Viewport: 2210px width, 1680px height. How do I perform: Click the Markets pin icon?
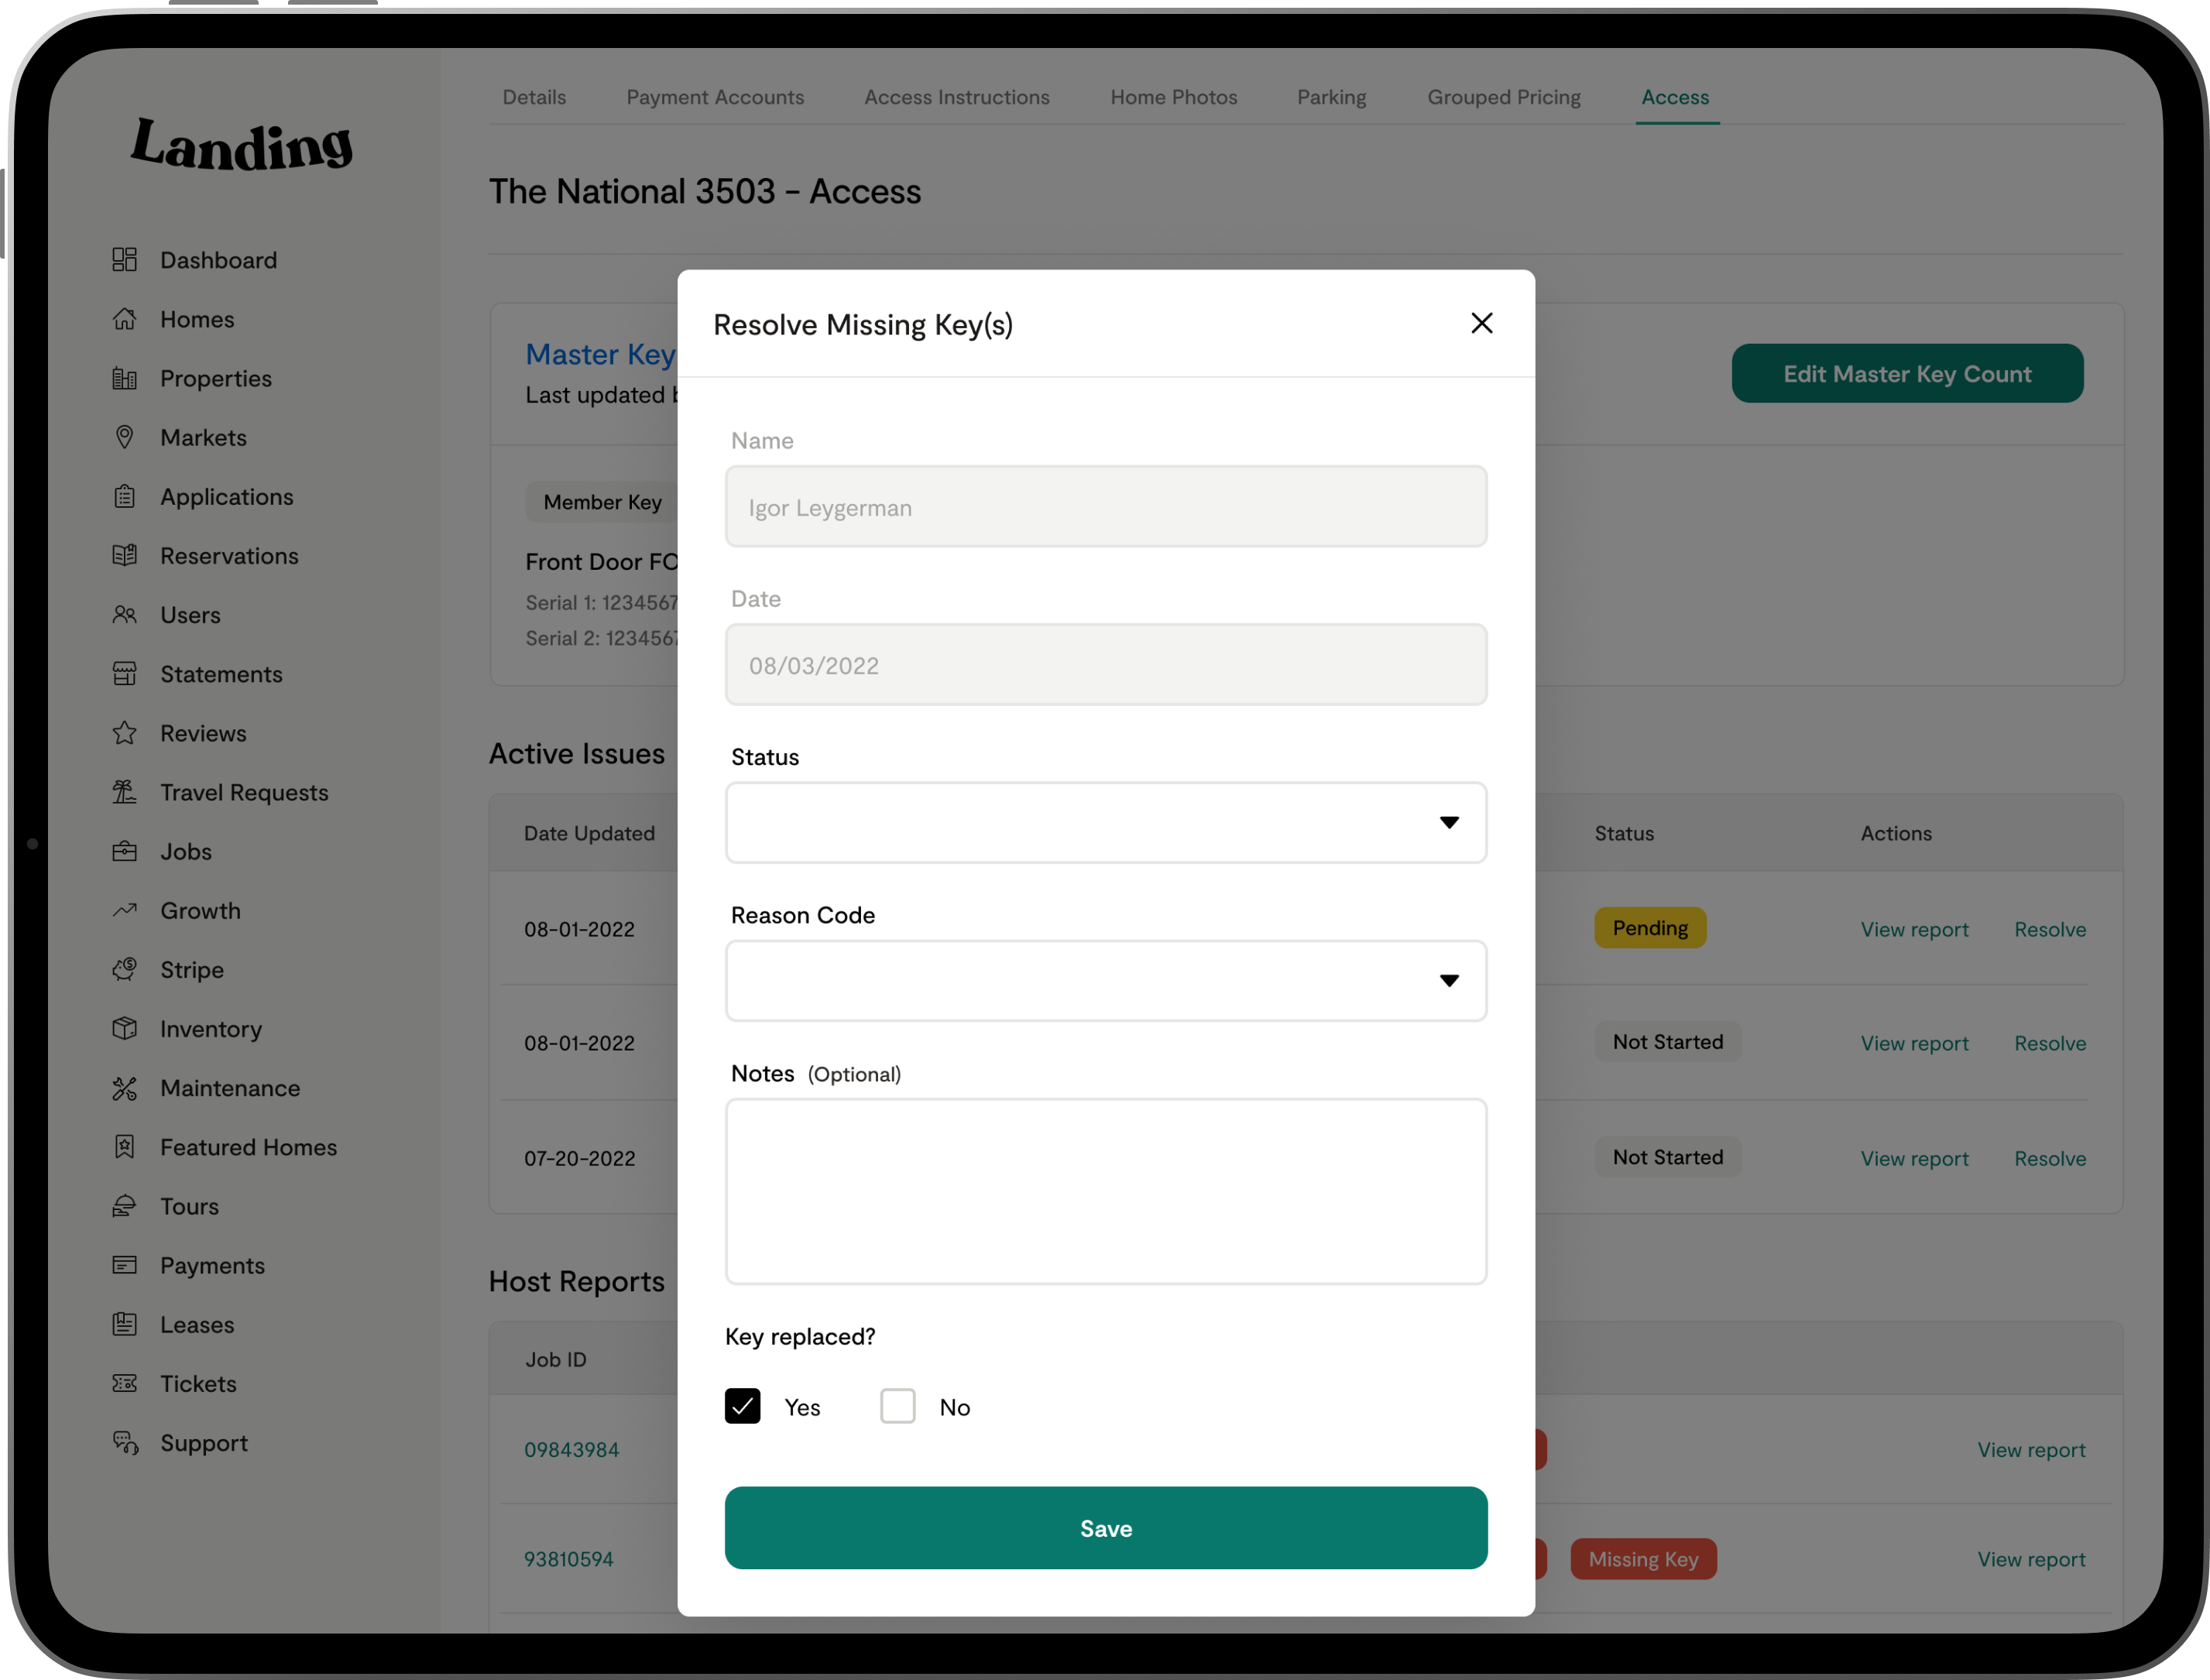click(125, 437)
